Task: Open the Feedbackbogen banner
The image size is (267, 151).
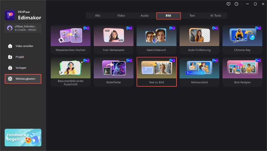Action: coord(23,138)
